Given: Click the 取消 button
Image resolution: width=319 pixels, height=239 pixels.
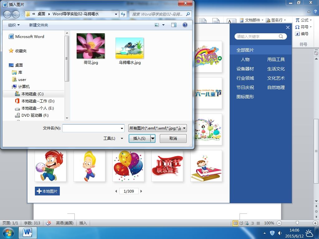Looking at the screenshot, I should [173, 138].
